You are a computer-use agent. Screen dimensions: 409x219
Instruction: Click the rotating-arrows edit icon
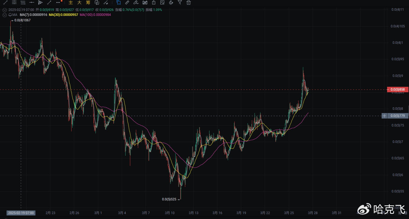click(x=97, y=3)
